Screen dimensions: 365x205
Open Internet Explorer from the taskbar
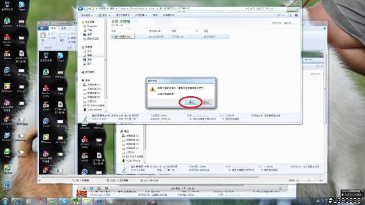(x=17, y=201)
